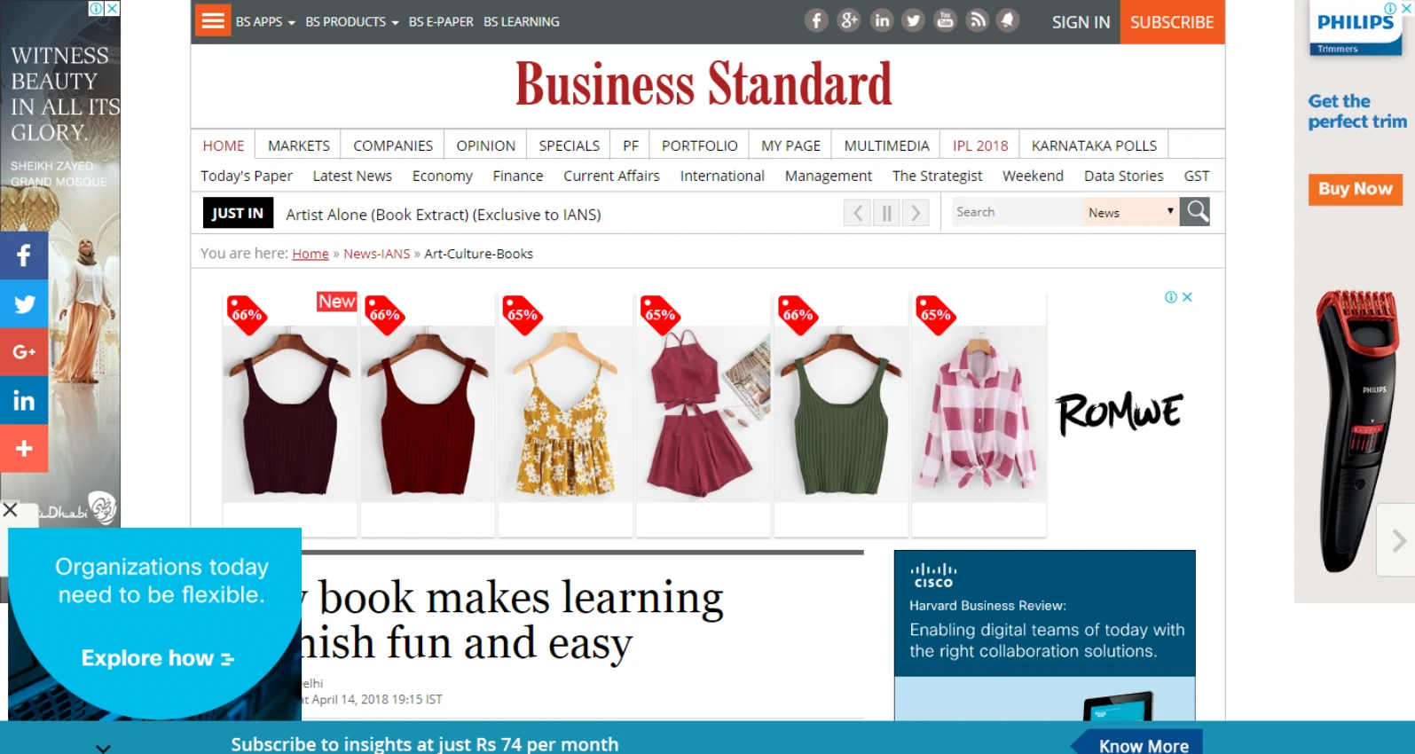Select the Karnataka Polls tab
The image size is (1415, 754).
[x=1093, y=145]
